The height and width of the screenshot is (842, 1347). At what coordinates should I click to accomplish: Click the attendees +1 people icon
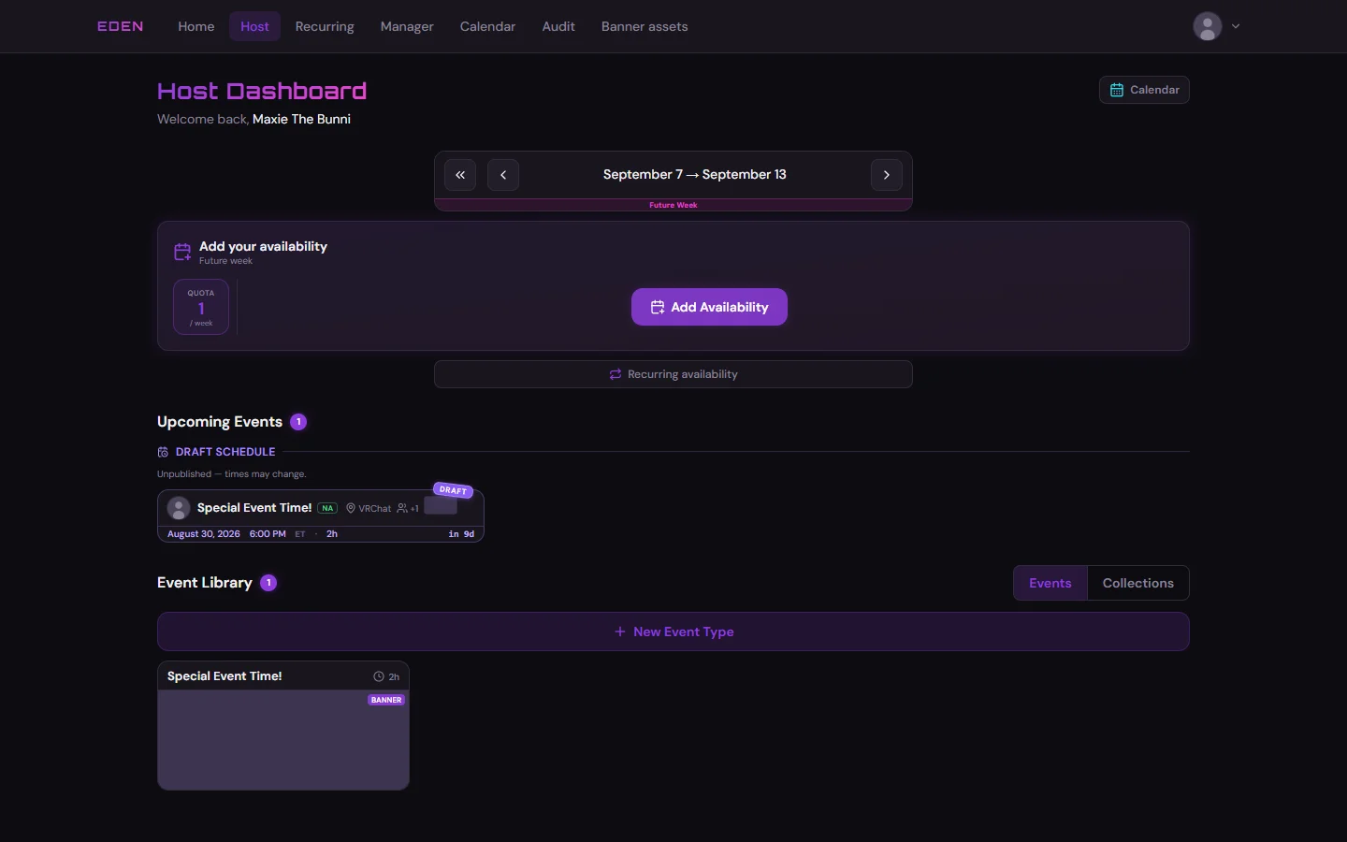[402, 508]
